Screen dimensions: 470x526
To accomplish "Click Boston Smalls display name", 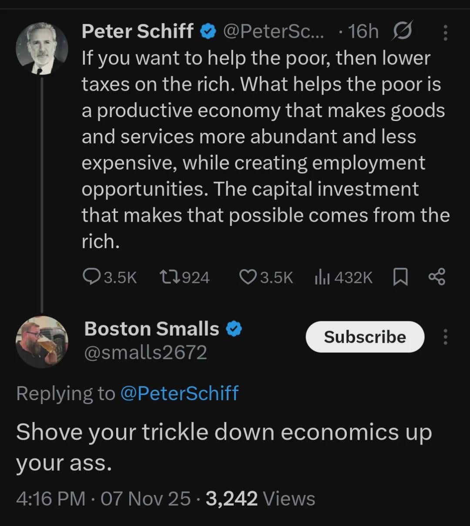I will [x=151, y=329].
